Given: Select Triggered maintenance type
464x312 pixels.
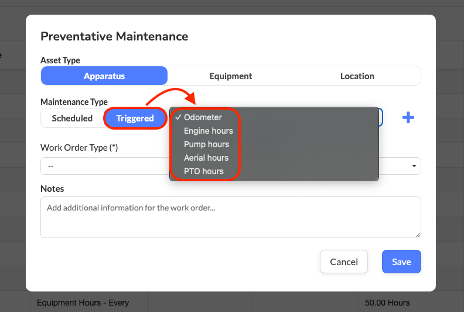Looking at the screenshot, I should [x=135, y=118].
